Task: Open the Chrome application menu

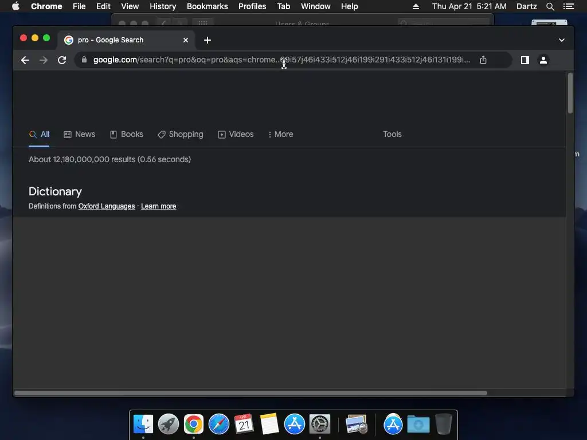Action: [46, 6]
